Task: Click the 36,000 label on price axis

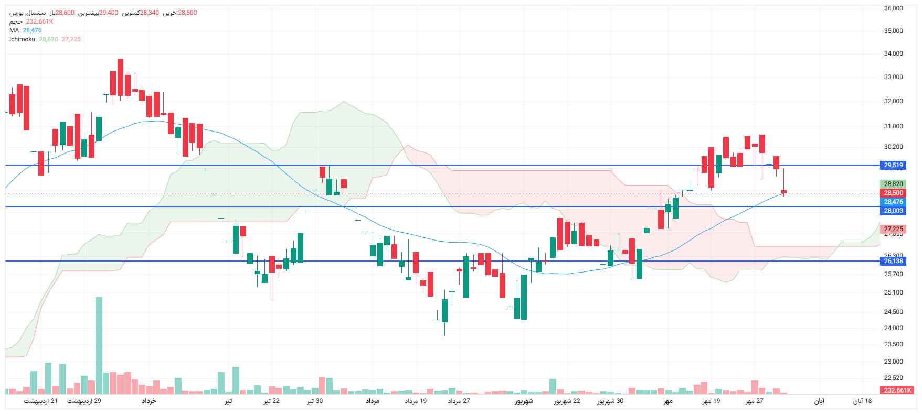Action: [893, 8]
